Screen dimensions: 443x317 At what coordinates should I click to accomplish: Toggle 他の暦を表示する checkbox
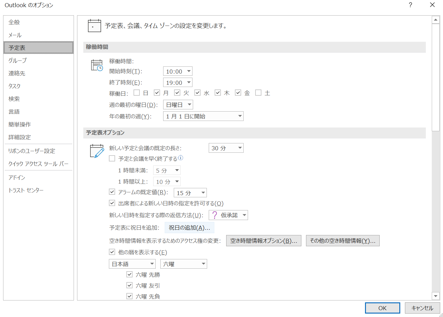[x=112, y=252]
